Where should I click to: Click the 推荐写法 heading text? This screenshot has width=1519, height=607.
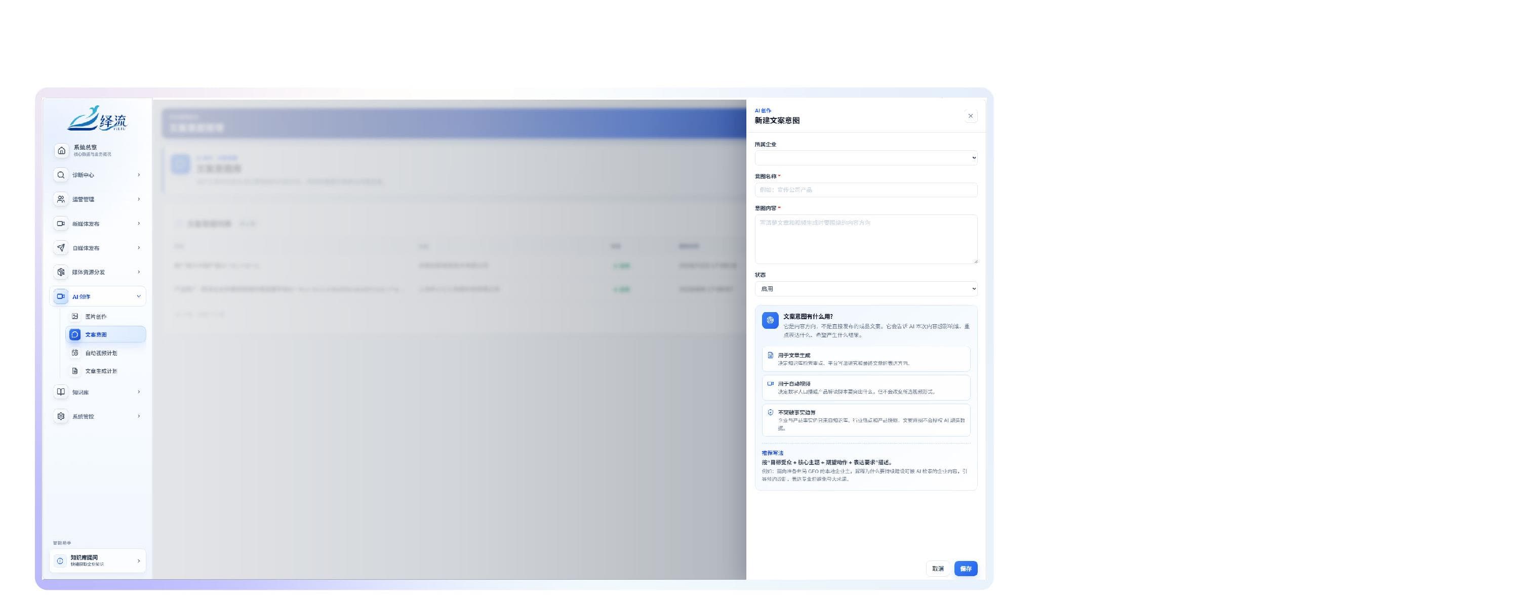(773, 453)
